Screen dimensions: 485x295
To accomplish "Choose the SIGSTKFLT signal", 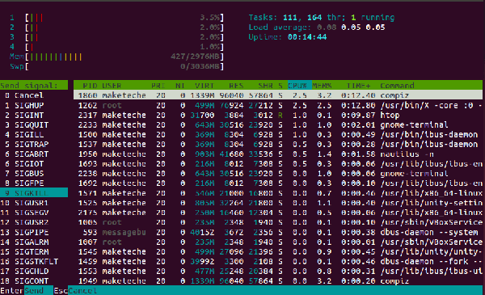I will pos(34,261).
